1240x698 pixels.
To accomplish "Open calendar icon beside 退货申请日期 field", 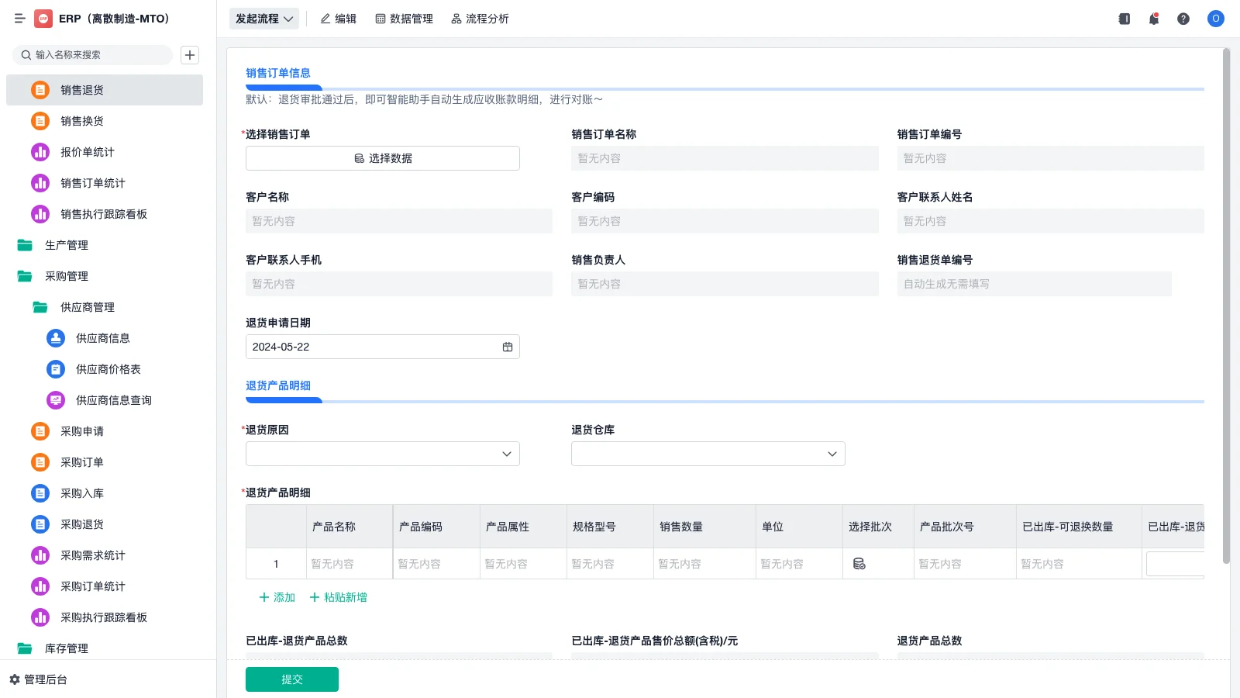I will (508, 347).
